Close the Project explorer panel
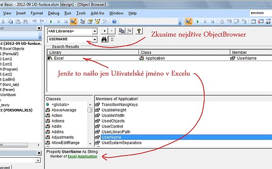 coord(39,28)
